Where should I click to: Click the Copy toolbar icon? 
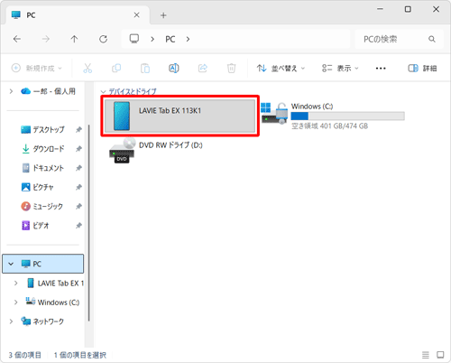pyautogui.click(x=116, y=68)
